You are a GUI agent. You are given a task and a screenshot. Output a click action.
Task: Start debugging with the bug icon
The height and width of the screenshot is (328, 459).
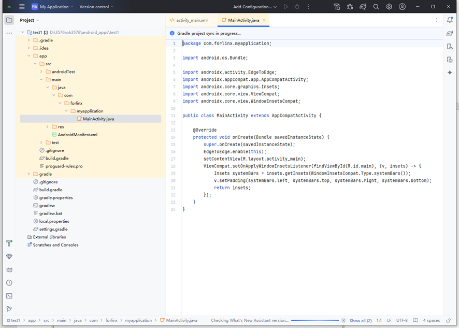point(297,6)
